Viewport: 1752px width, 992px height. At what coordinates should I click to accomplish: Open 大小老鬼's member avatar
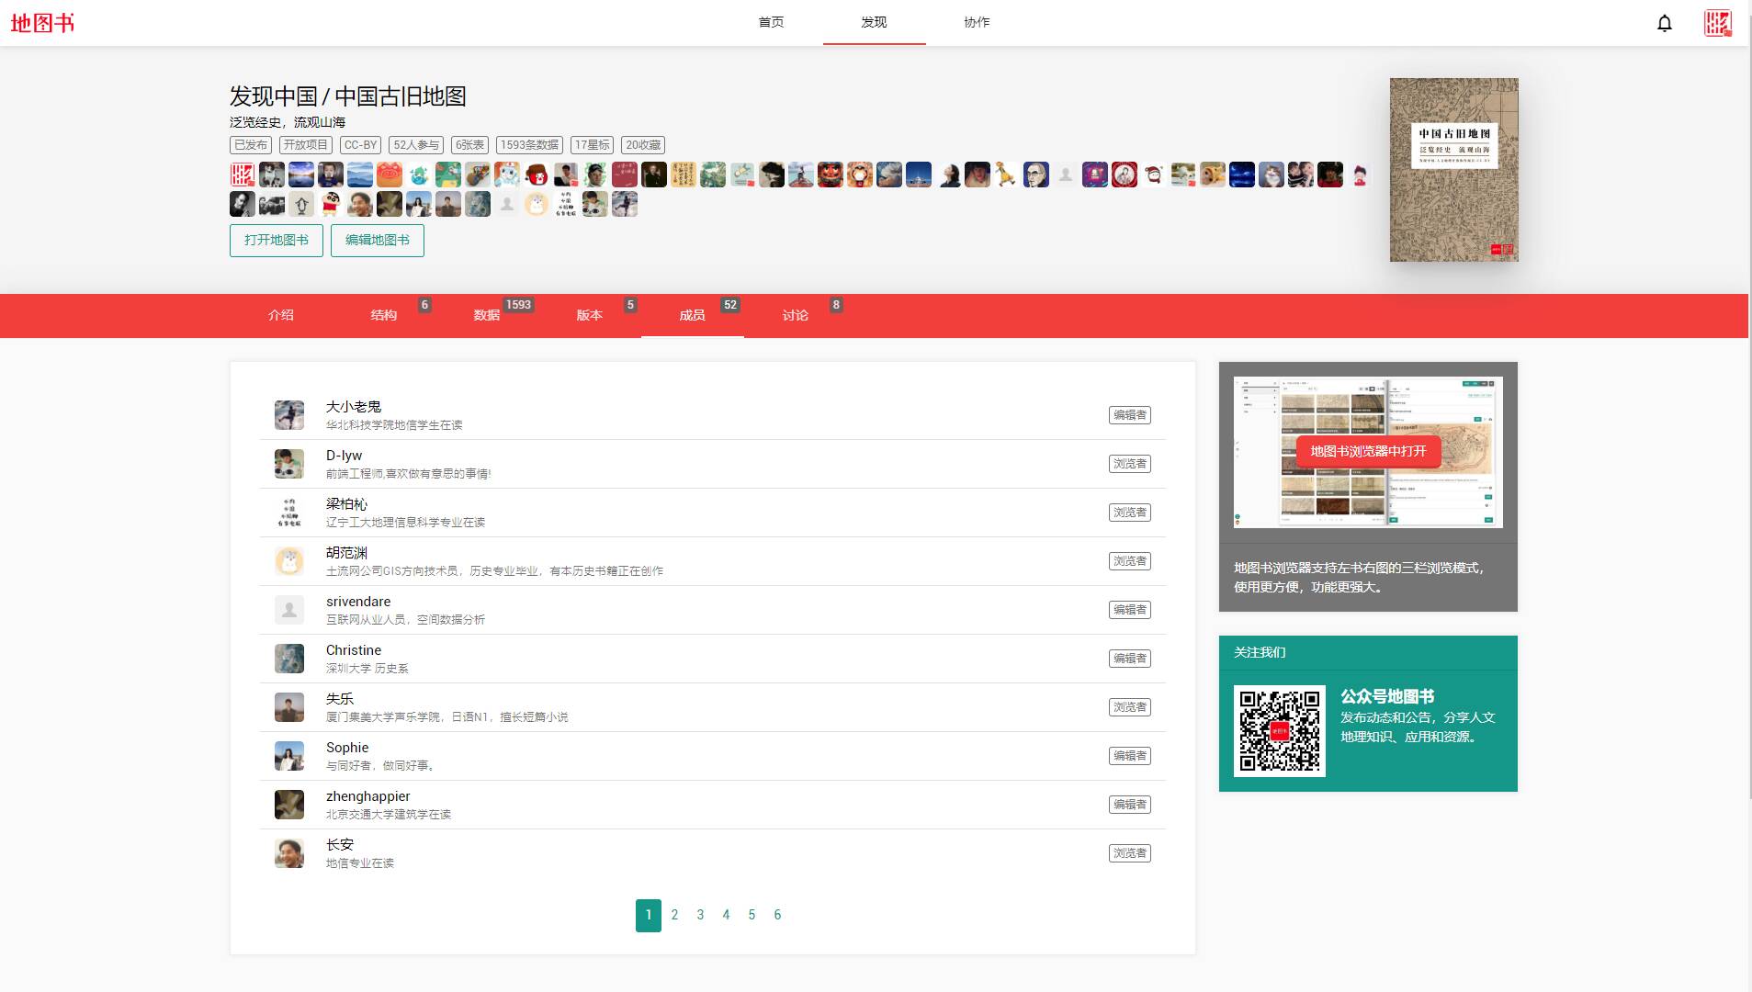[x=289, y=415]
